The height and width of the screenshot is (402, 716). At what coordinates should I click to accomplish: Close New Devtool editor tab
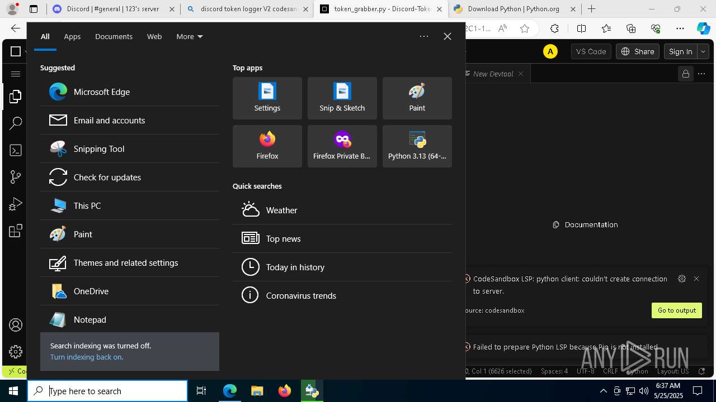521,74
